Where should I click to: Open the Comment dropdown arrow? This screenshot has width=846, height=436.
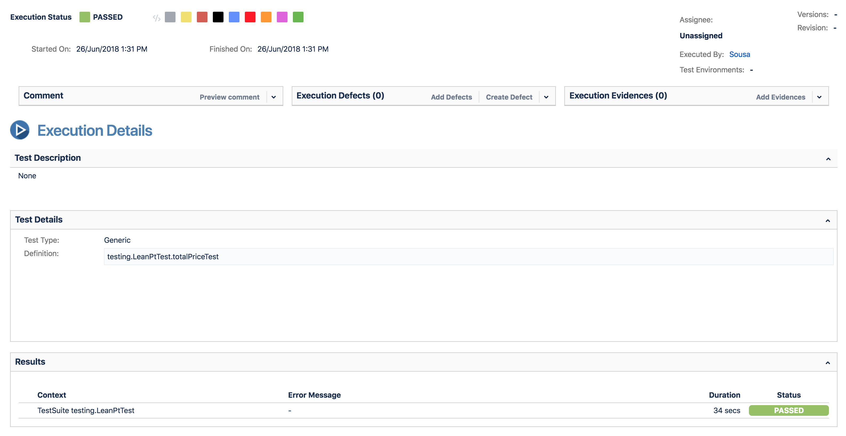[274, 97]
